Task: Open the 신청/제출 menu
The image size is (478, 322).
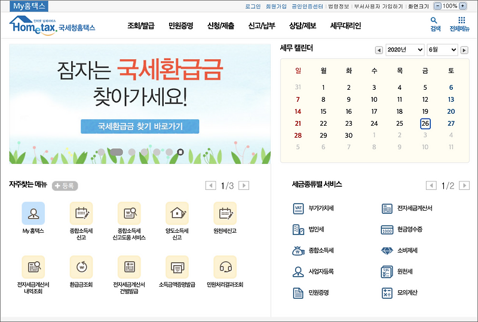Action: 220,26
